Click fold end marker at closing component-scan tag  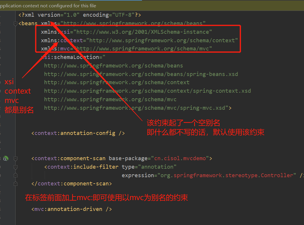(16, 184)
